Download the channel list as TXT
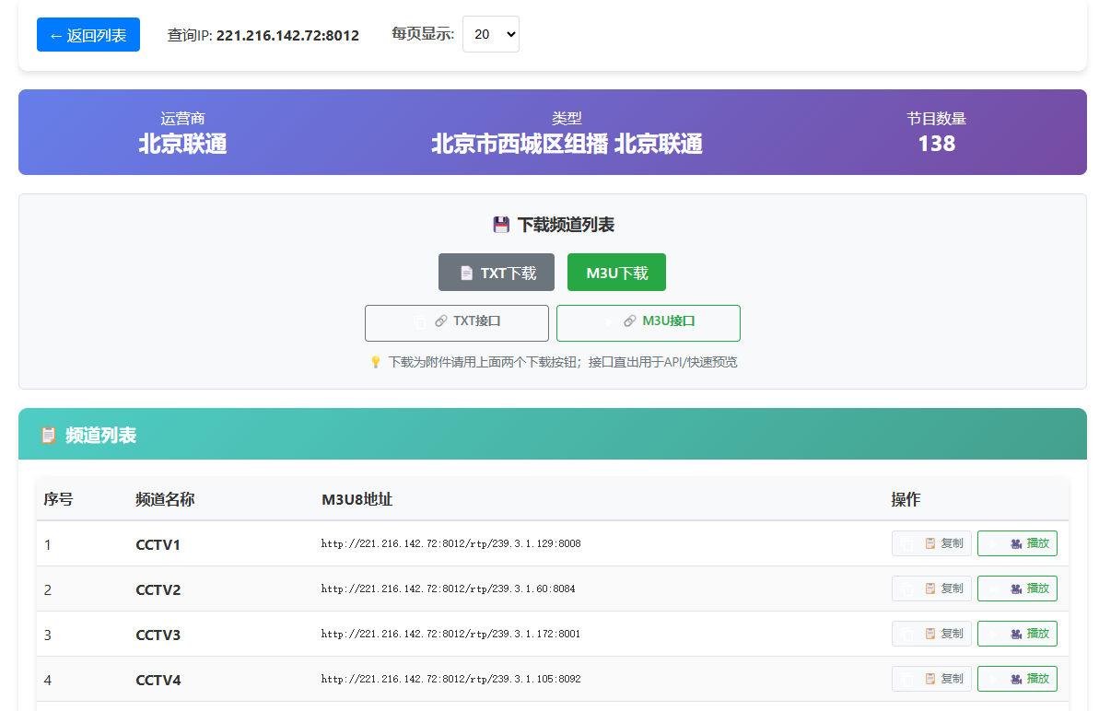Screen dimensions: 1099x711 coord(497,273)
